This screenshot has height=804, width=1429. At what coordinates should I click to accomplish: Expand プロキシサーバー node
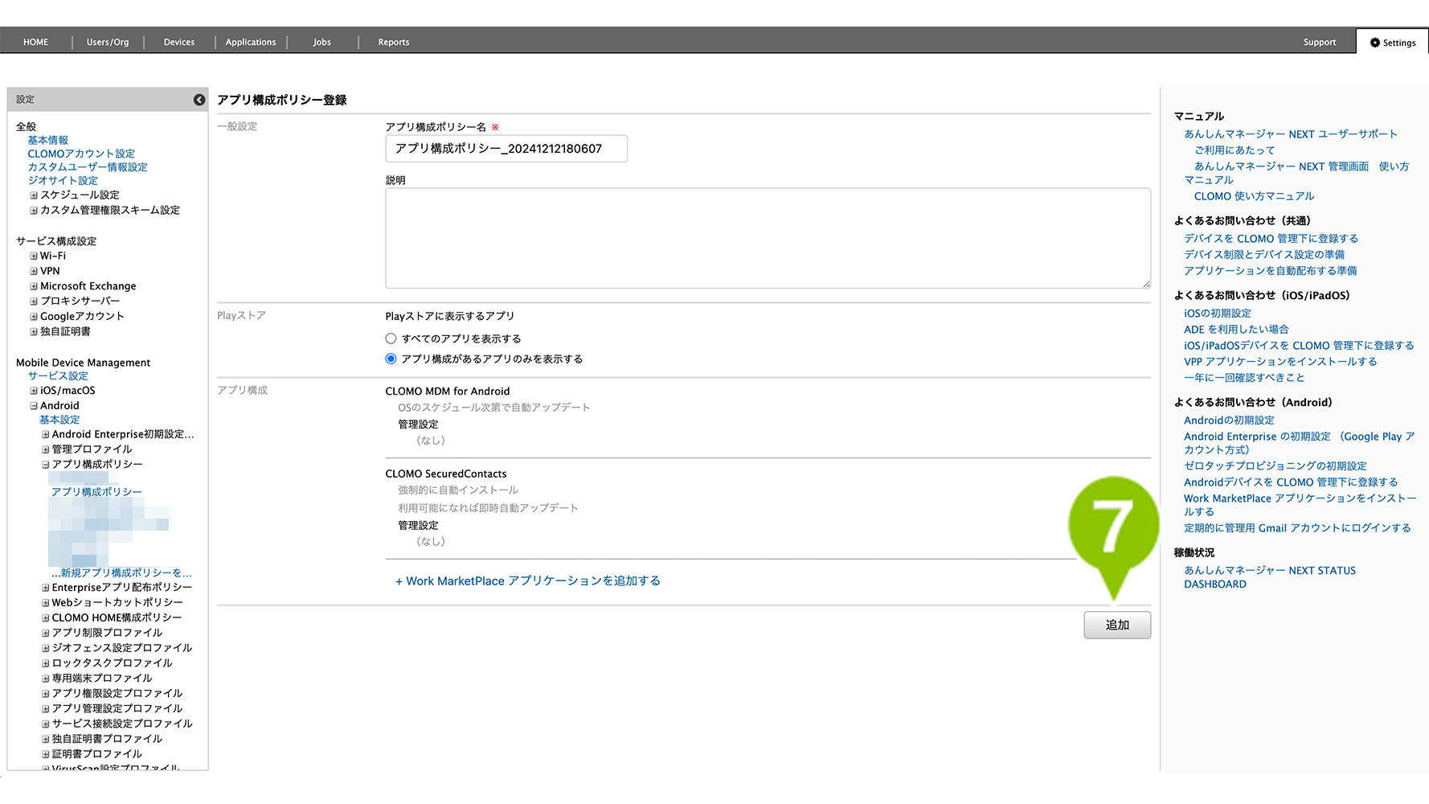tap(34, 301)
